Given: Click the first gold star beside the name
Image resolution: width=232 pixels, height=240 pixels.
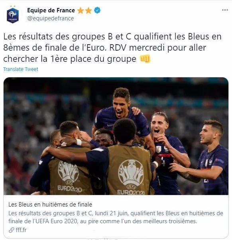Looking at the screenshot, I should 80,11.
